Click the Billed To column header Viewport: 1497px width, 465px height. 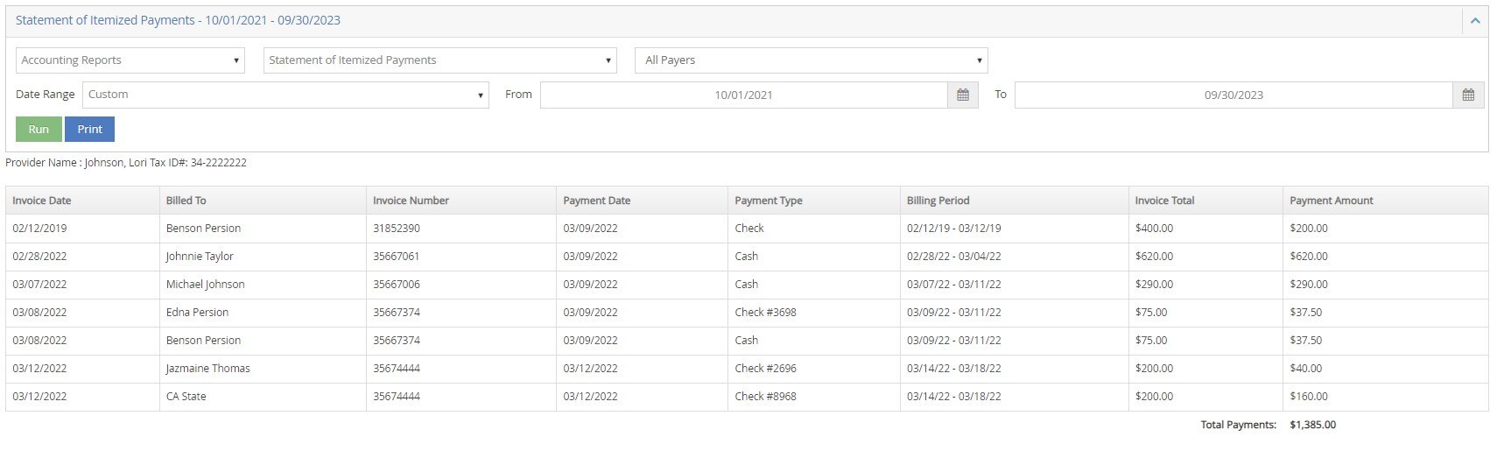186,201
